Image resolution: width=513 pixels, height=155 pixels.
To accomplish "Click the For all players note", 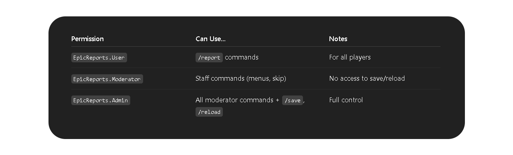I will pyautogui.click(x=350, y=57).
